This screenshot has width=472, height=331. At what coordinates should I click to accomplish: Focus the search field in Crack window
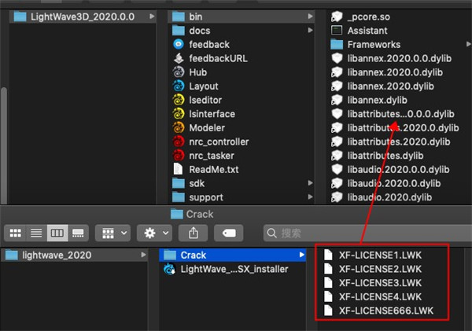(367, 233)
